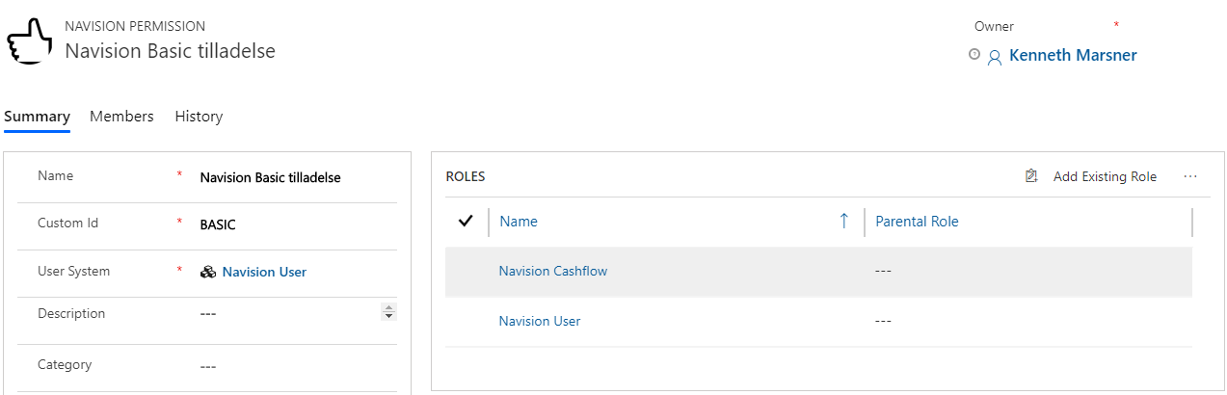Sort by the Name column header
Screen dimensions: 1227x395
519,222
